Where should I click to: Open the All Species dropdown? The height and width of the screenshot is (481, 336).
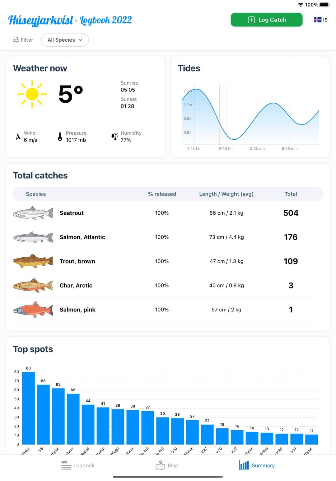pyautogui.click(x=65, y=40)
